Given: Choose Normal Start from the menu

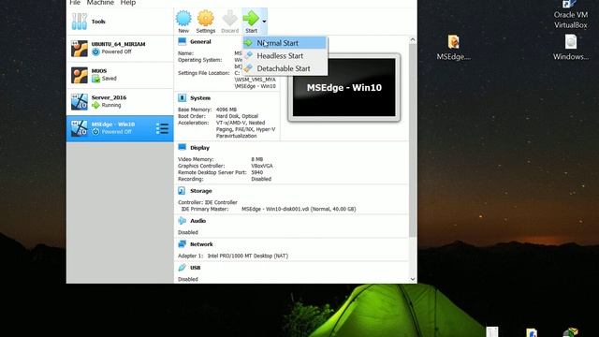Looking at the screenshot, I should (285, 43).
